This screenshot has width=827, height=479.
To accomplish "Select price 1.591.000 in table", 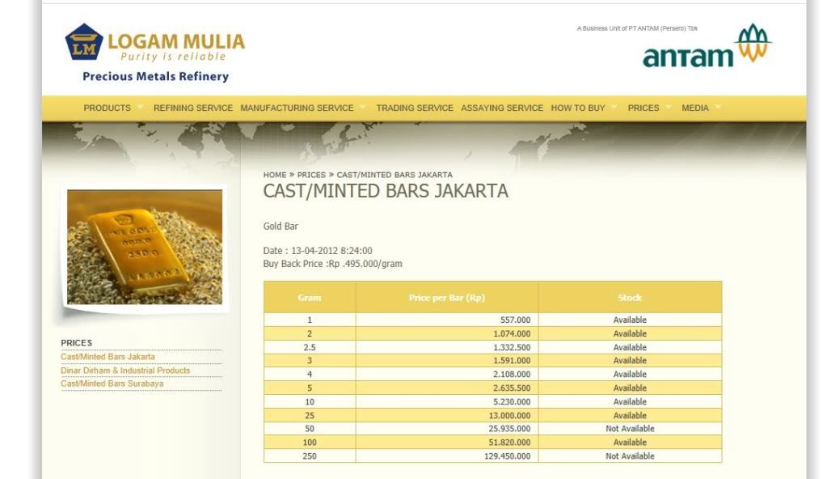I will 512,361.
